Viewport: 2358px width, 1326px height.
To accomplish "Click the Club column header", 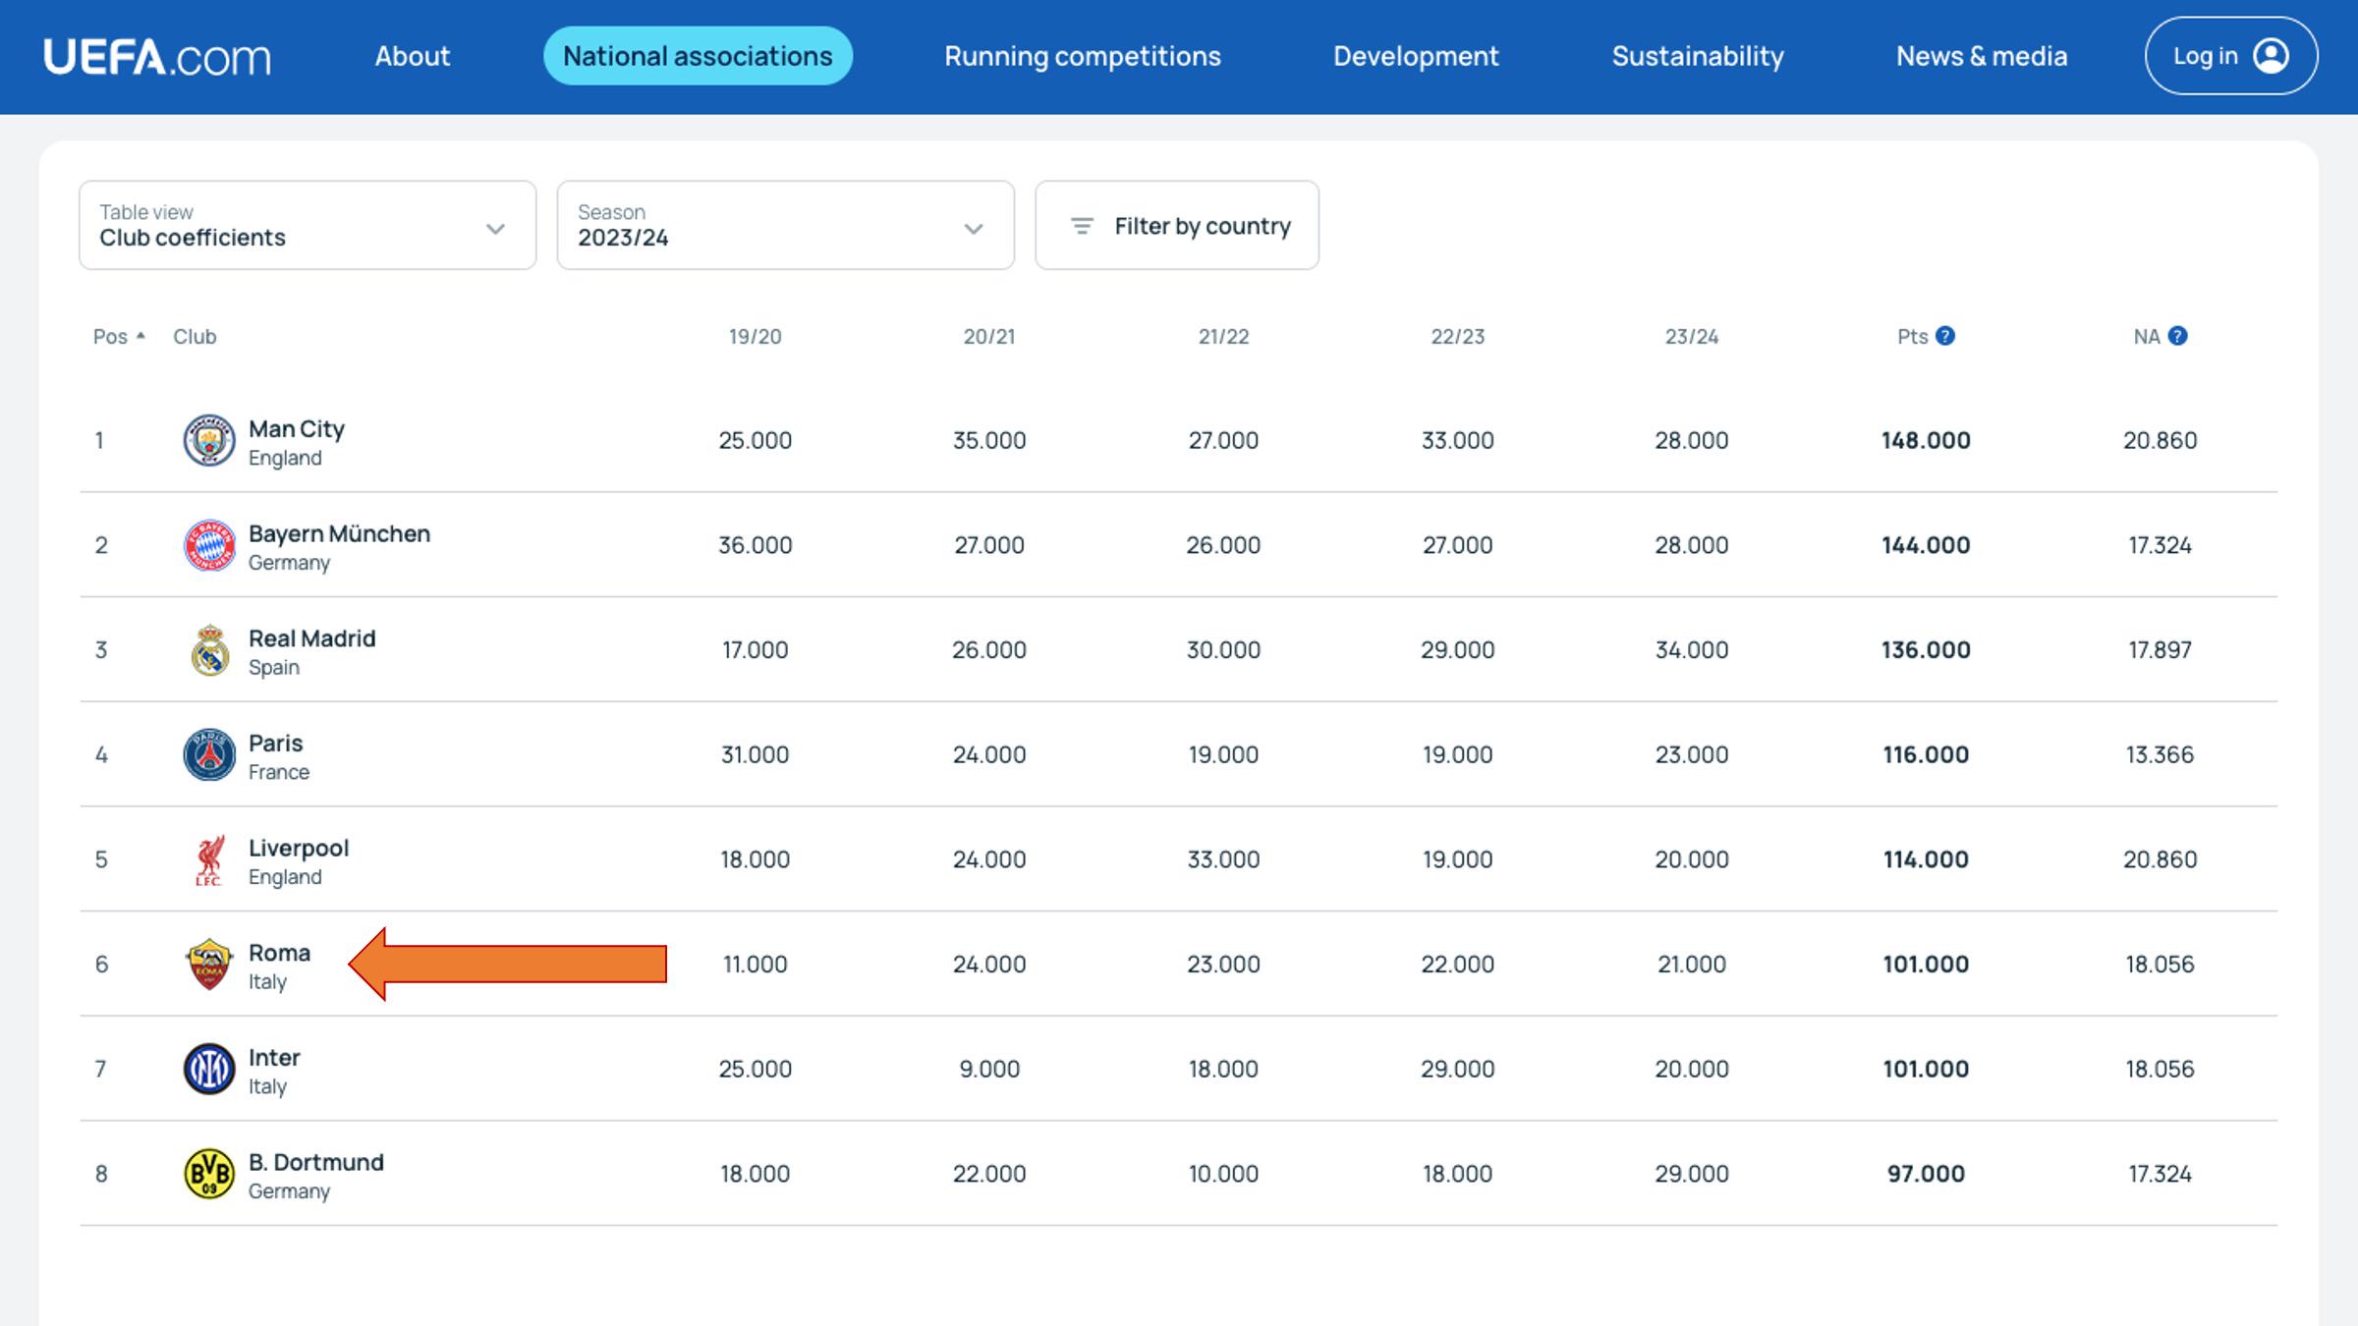I will (x=195, y=336).
